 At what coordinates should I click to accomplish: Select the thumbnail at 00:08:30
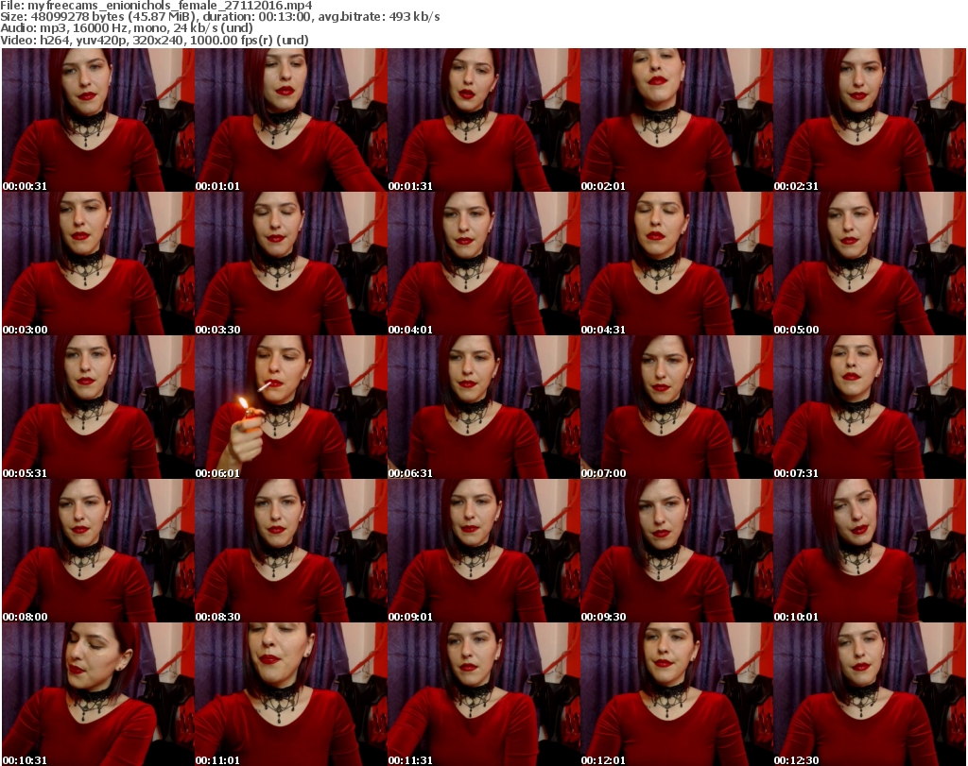(x=291, y=551)
